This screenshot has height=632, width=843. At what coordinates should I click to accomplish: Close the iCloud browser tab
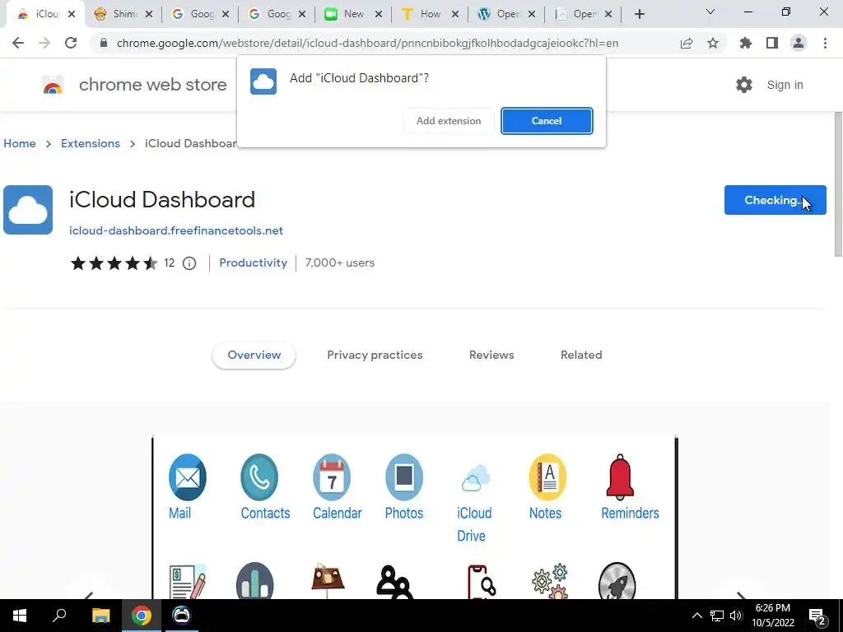click(x=72, y=15)
